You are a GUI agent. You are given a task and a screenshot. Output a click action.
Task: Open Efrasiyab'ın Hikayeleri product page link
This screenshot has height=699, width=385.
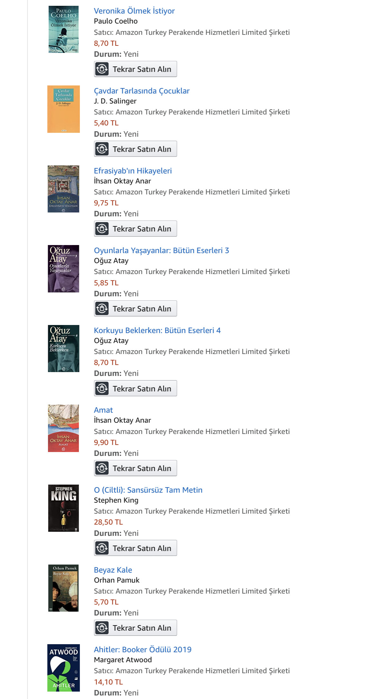(x=133, y=171)
